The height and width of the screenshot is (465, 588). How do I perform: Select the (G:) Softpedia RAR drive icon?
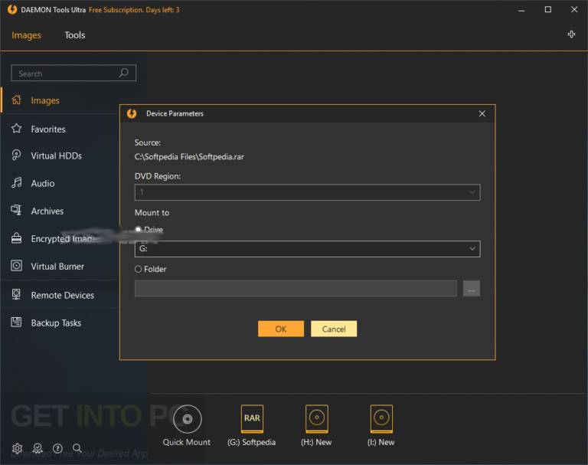(x=252, y=419)
